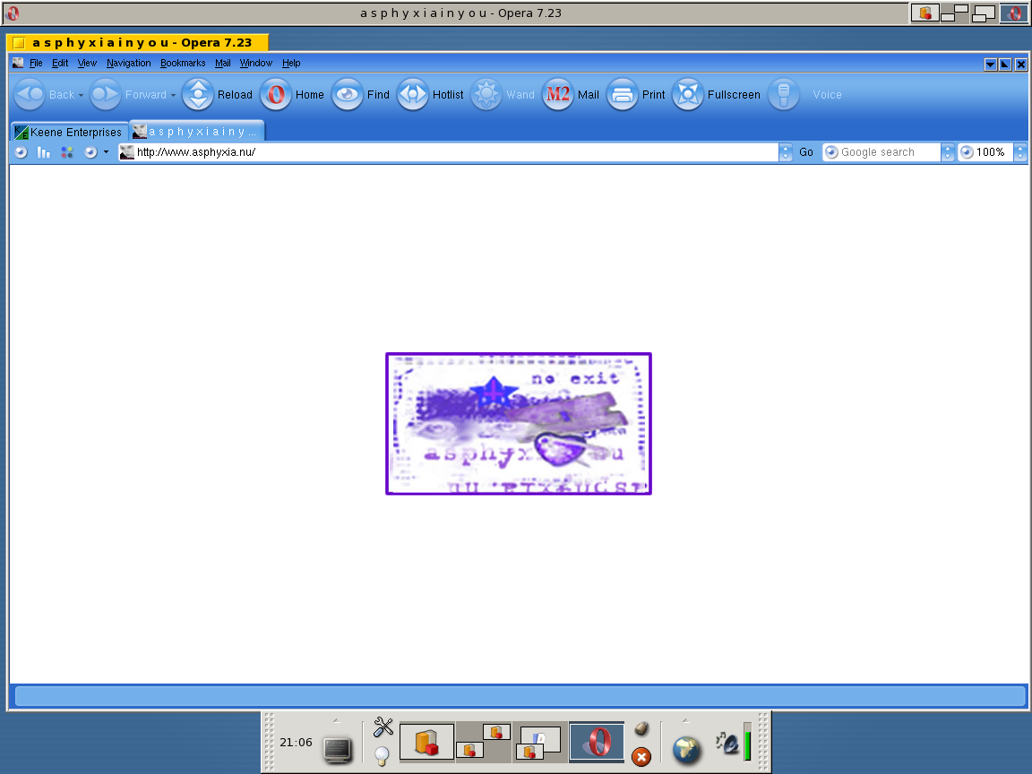
Task: Open the Navigation menu
Action: point(128,64)
